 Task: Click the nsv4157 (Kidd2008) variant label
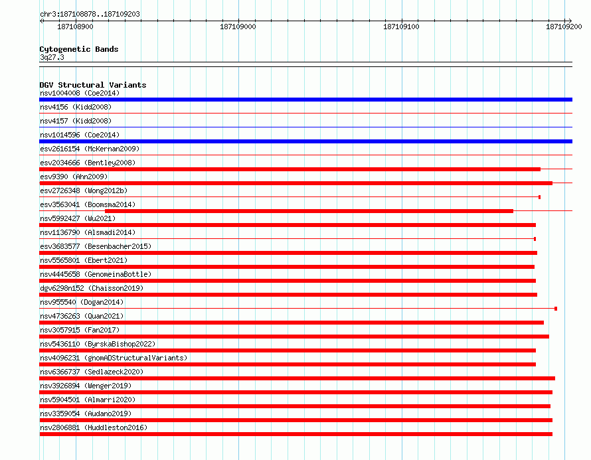point(76,121)
